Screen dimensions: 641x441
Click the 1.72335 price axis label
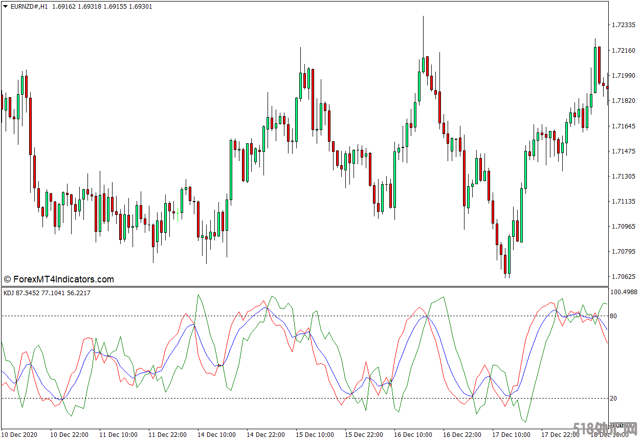pos(623,25)
